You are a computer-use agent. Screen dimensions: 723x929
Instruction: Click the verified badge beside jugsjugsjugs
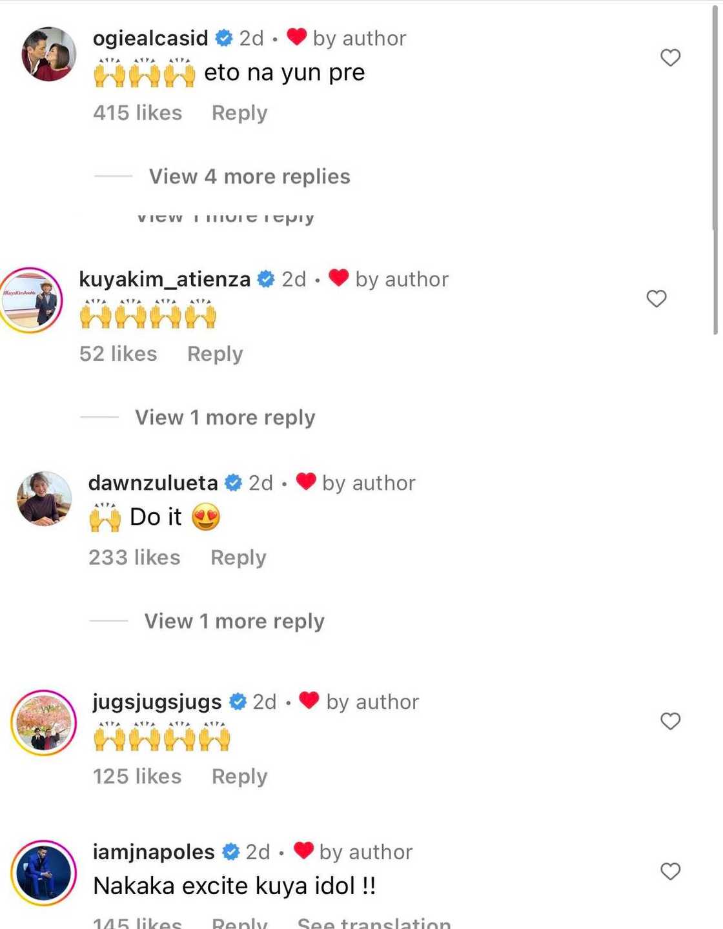tap(238, 702)
